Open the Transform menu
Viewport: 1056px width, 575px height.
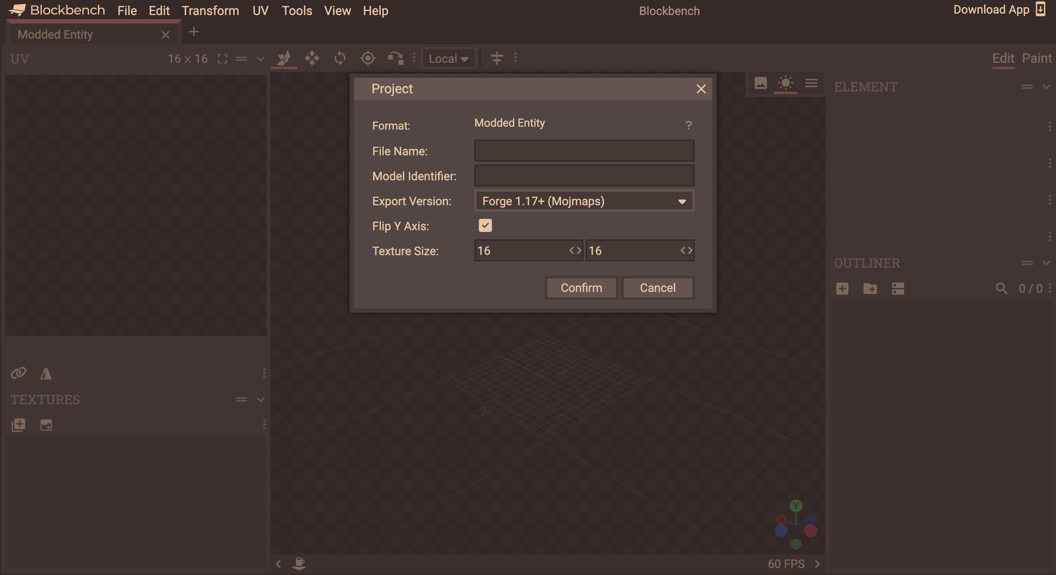pos(210,11)
